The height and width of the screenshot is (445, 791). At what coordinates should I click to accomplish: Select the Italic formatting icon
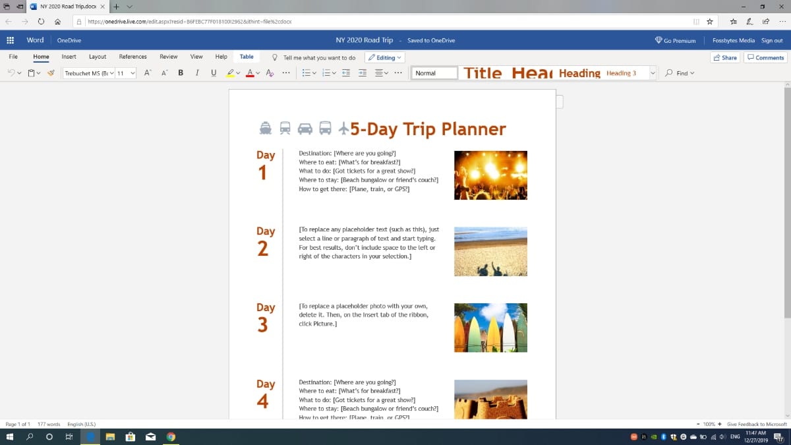197,73
